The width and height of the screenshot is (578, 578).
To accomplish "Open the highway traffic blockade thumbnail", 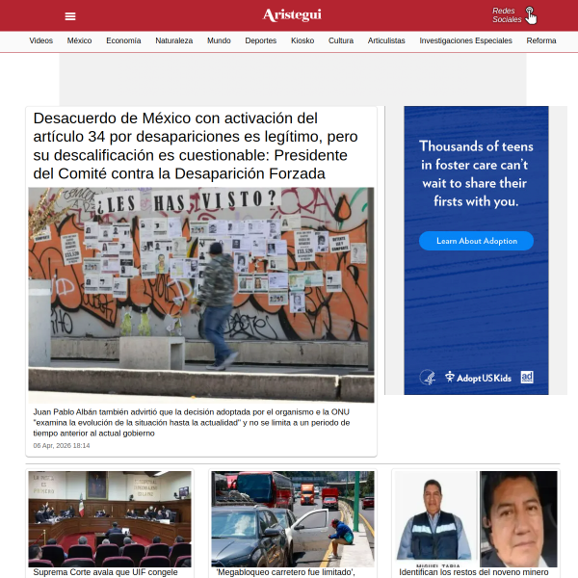I will [x=293, y=518].
